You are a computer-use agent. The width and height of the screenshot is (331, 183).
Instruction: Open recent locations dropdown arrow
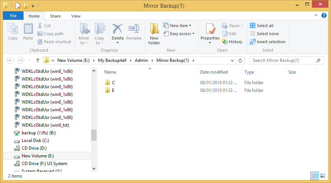[x=29, y=60]
